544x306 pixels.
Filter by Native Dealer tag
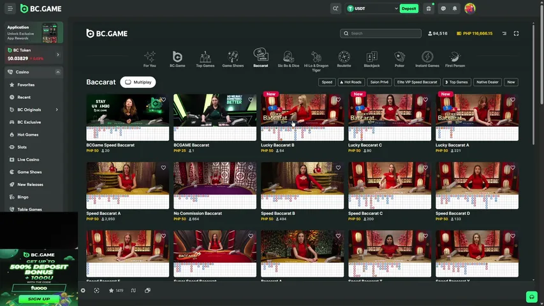tap(487, 82)
